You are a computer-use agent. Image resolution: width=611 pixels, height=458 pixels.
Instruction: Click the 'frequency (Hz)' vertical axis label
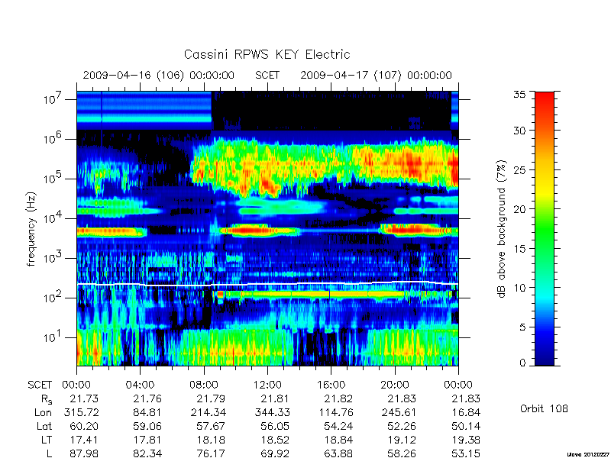31,229
